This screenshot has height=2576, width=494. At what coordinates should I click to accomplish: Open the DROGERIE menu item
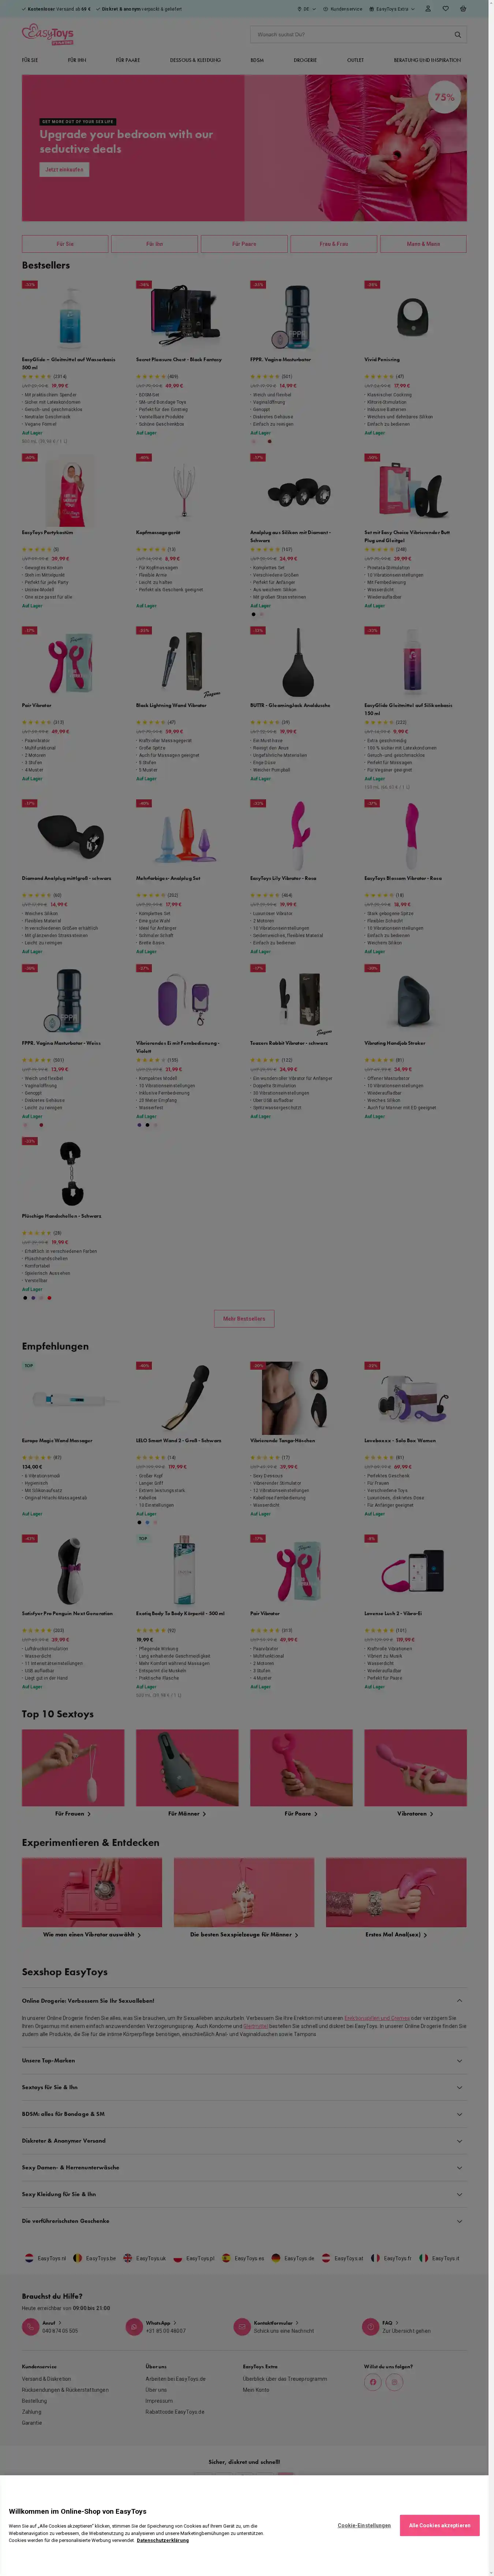coord(304,60)
